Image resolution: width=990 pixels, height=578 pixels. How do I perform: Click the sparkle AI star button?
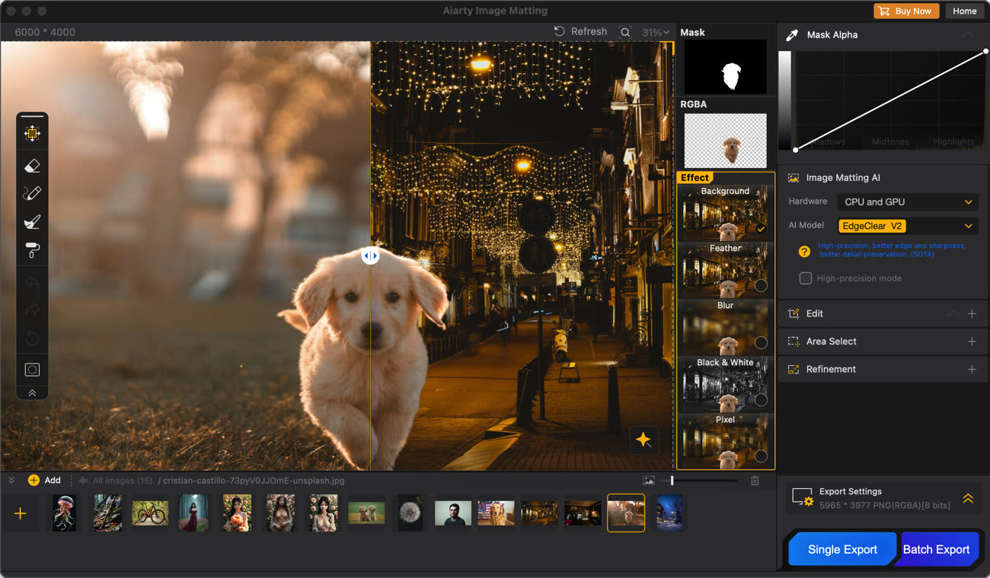(643, 440)
